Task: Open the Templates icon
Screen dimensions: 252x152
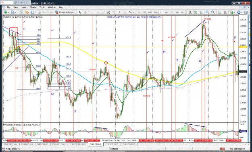Action: 246,12
